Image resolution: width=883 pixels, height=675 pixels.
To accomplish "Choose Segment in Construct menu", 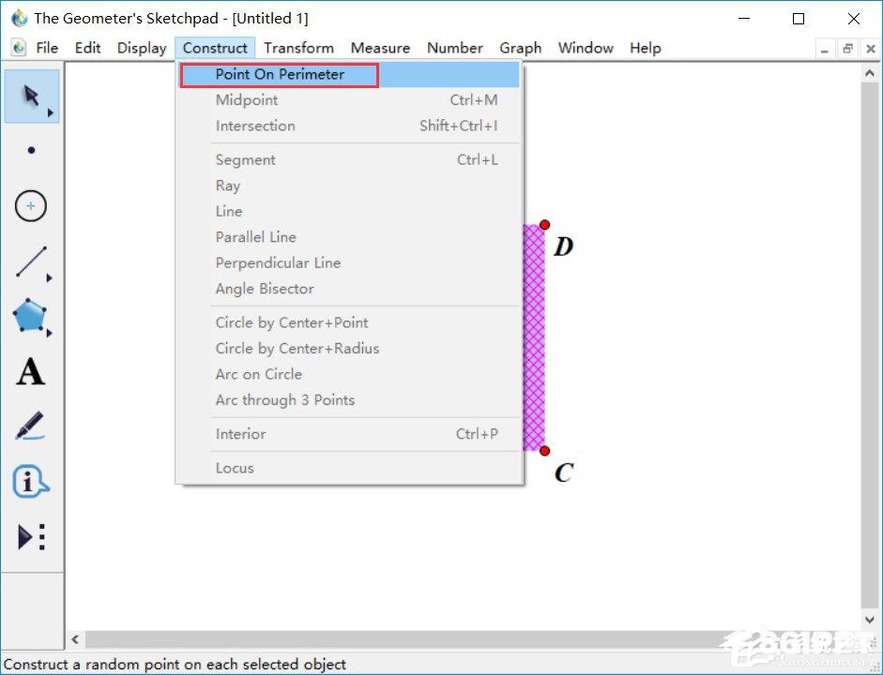I will pyautogui.click(x=349, y=159).
